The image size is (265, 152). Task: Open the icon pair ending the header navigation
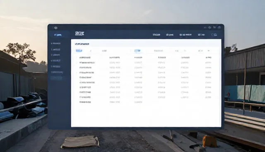214,35
